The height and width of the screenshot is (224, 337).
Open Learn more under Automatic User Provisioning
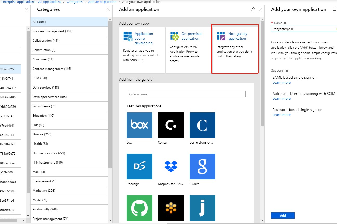[282, 99]
